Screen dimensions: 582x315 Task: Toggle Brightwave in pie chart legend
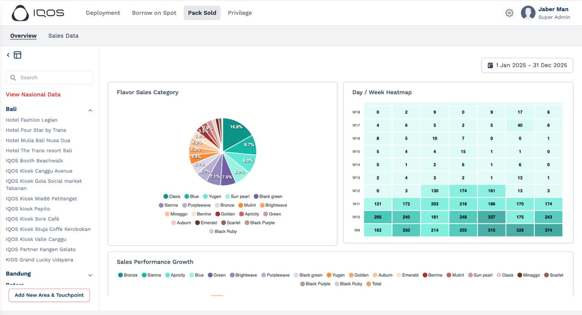coord(273,205)
